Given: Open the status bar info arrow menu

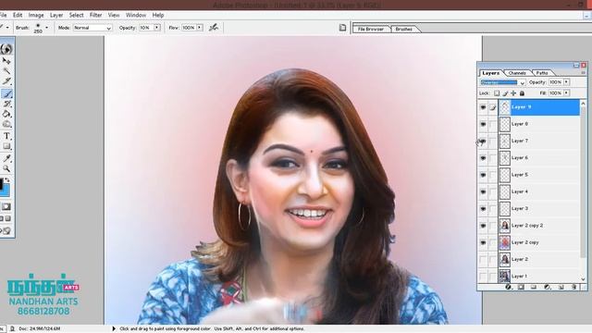Looking at the screenshot, I should point(114,329).
